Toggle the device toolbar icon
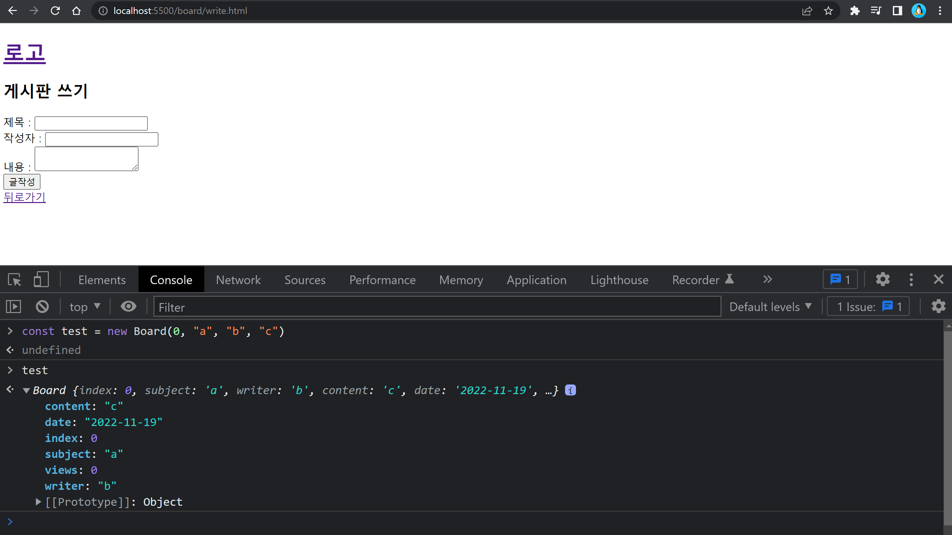This screenshot has width=952, height=535. pos(41,279)
